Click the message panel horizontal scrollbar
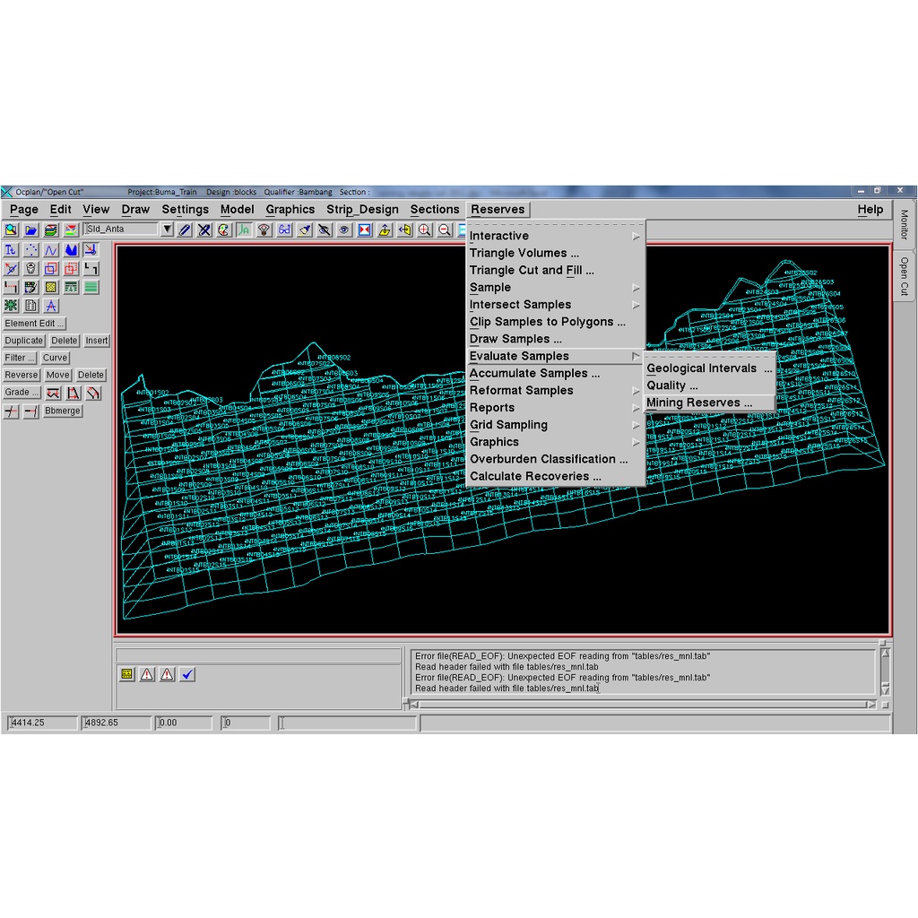The image size is (918, 918). (x=641, y=705)
